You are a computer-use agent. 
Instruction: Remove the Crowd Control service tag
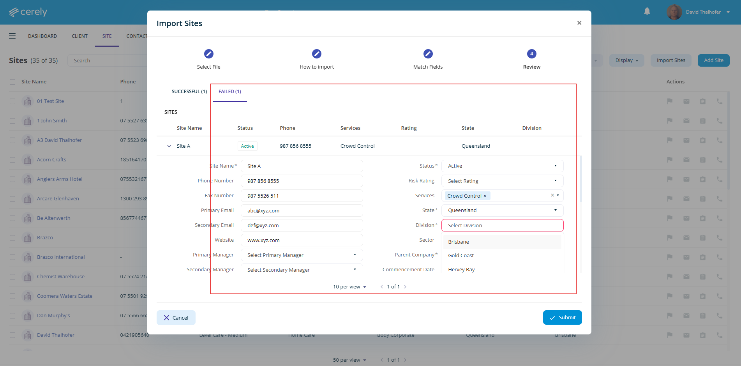point(485,196)
